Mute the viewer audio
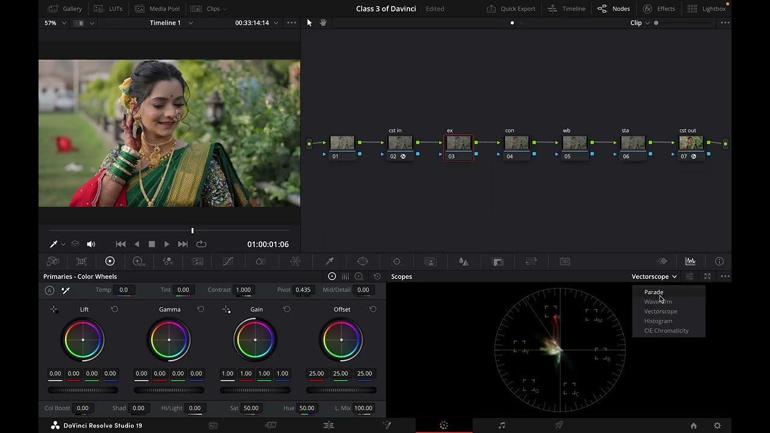This screenshot has height=433, width=770. coord(91,244)
